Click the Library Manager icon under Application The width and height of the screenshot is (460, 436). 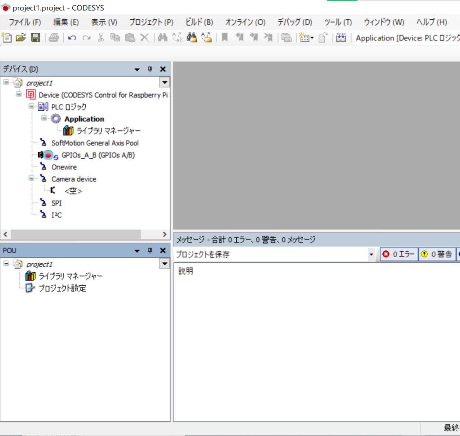point(68,131)
